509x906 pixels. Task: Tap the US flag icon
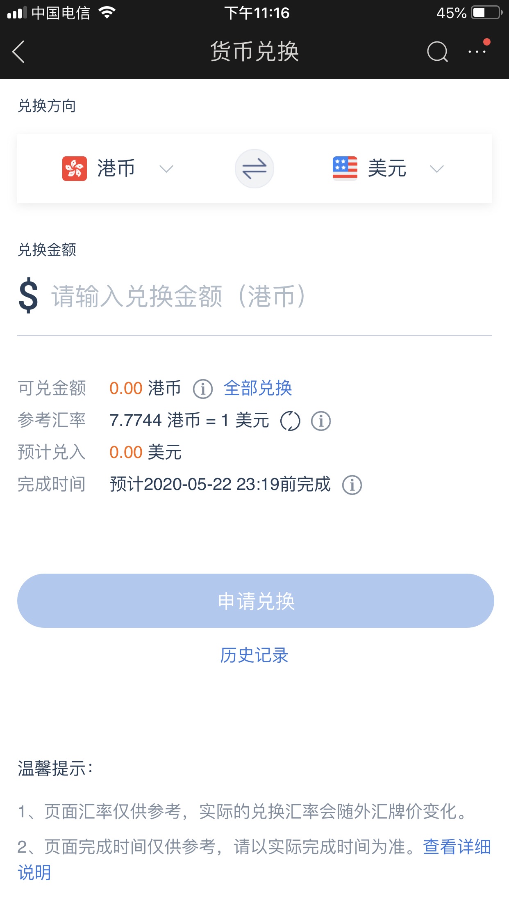pyautogui.click(x=345, y=169)
